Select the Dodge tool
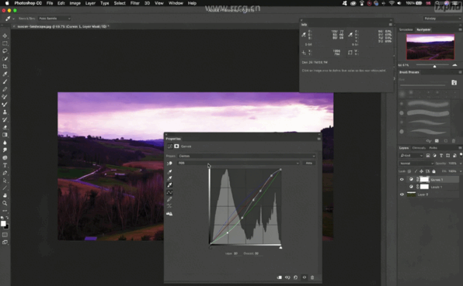This screenshot has width=463, height=286. tap(5, 150)
